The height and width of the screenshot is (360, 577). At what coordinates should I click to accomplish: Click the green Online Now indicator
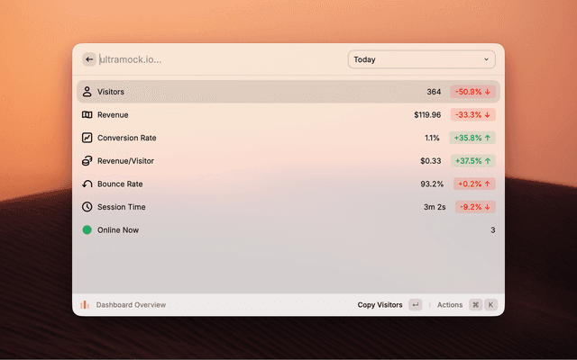pos(87,229)
